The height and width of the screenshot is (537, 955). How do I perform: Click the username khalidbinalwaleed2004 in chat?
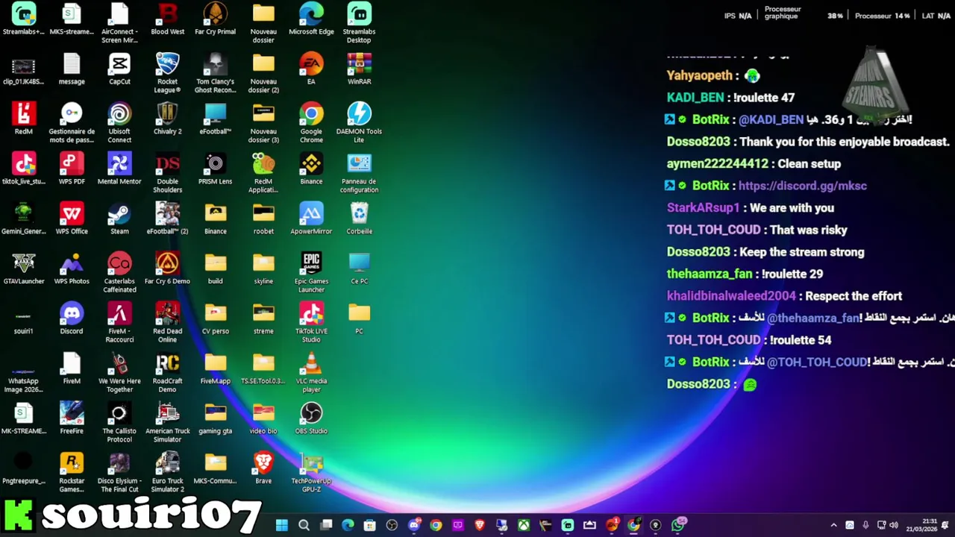[x=731, y=296]
